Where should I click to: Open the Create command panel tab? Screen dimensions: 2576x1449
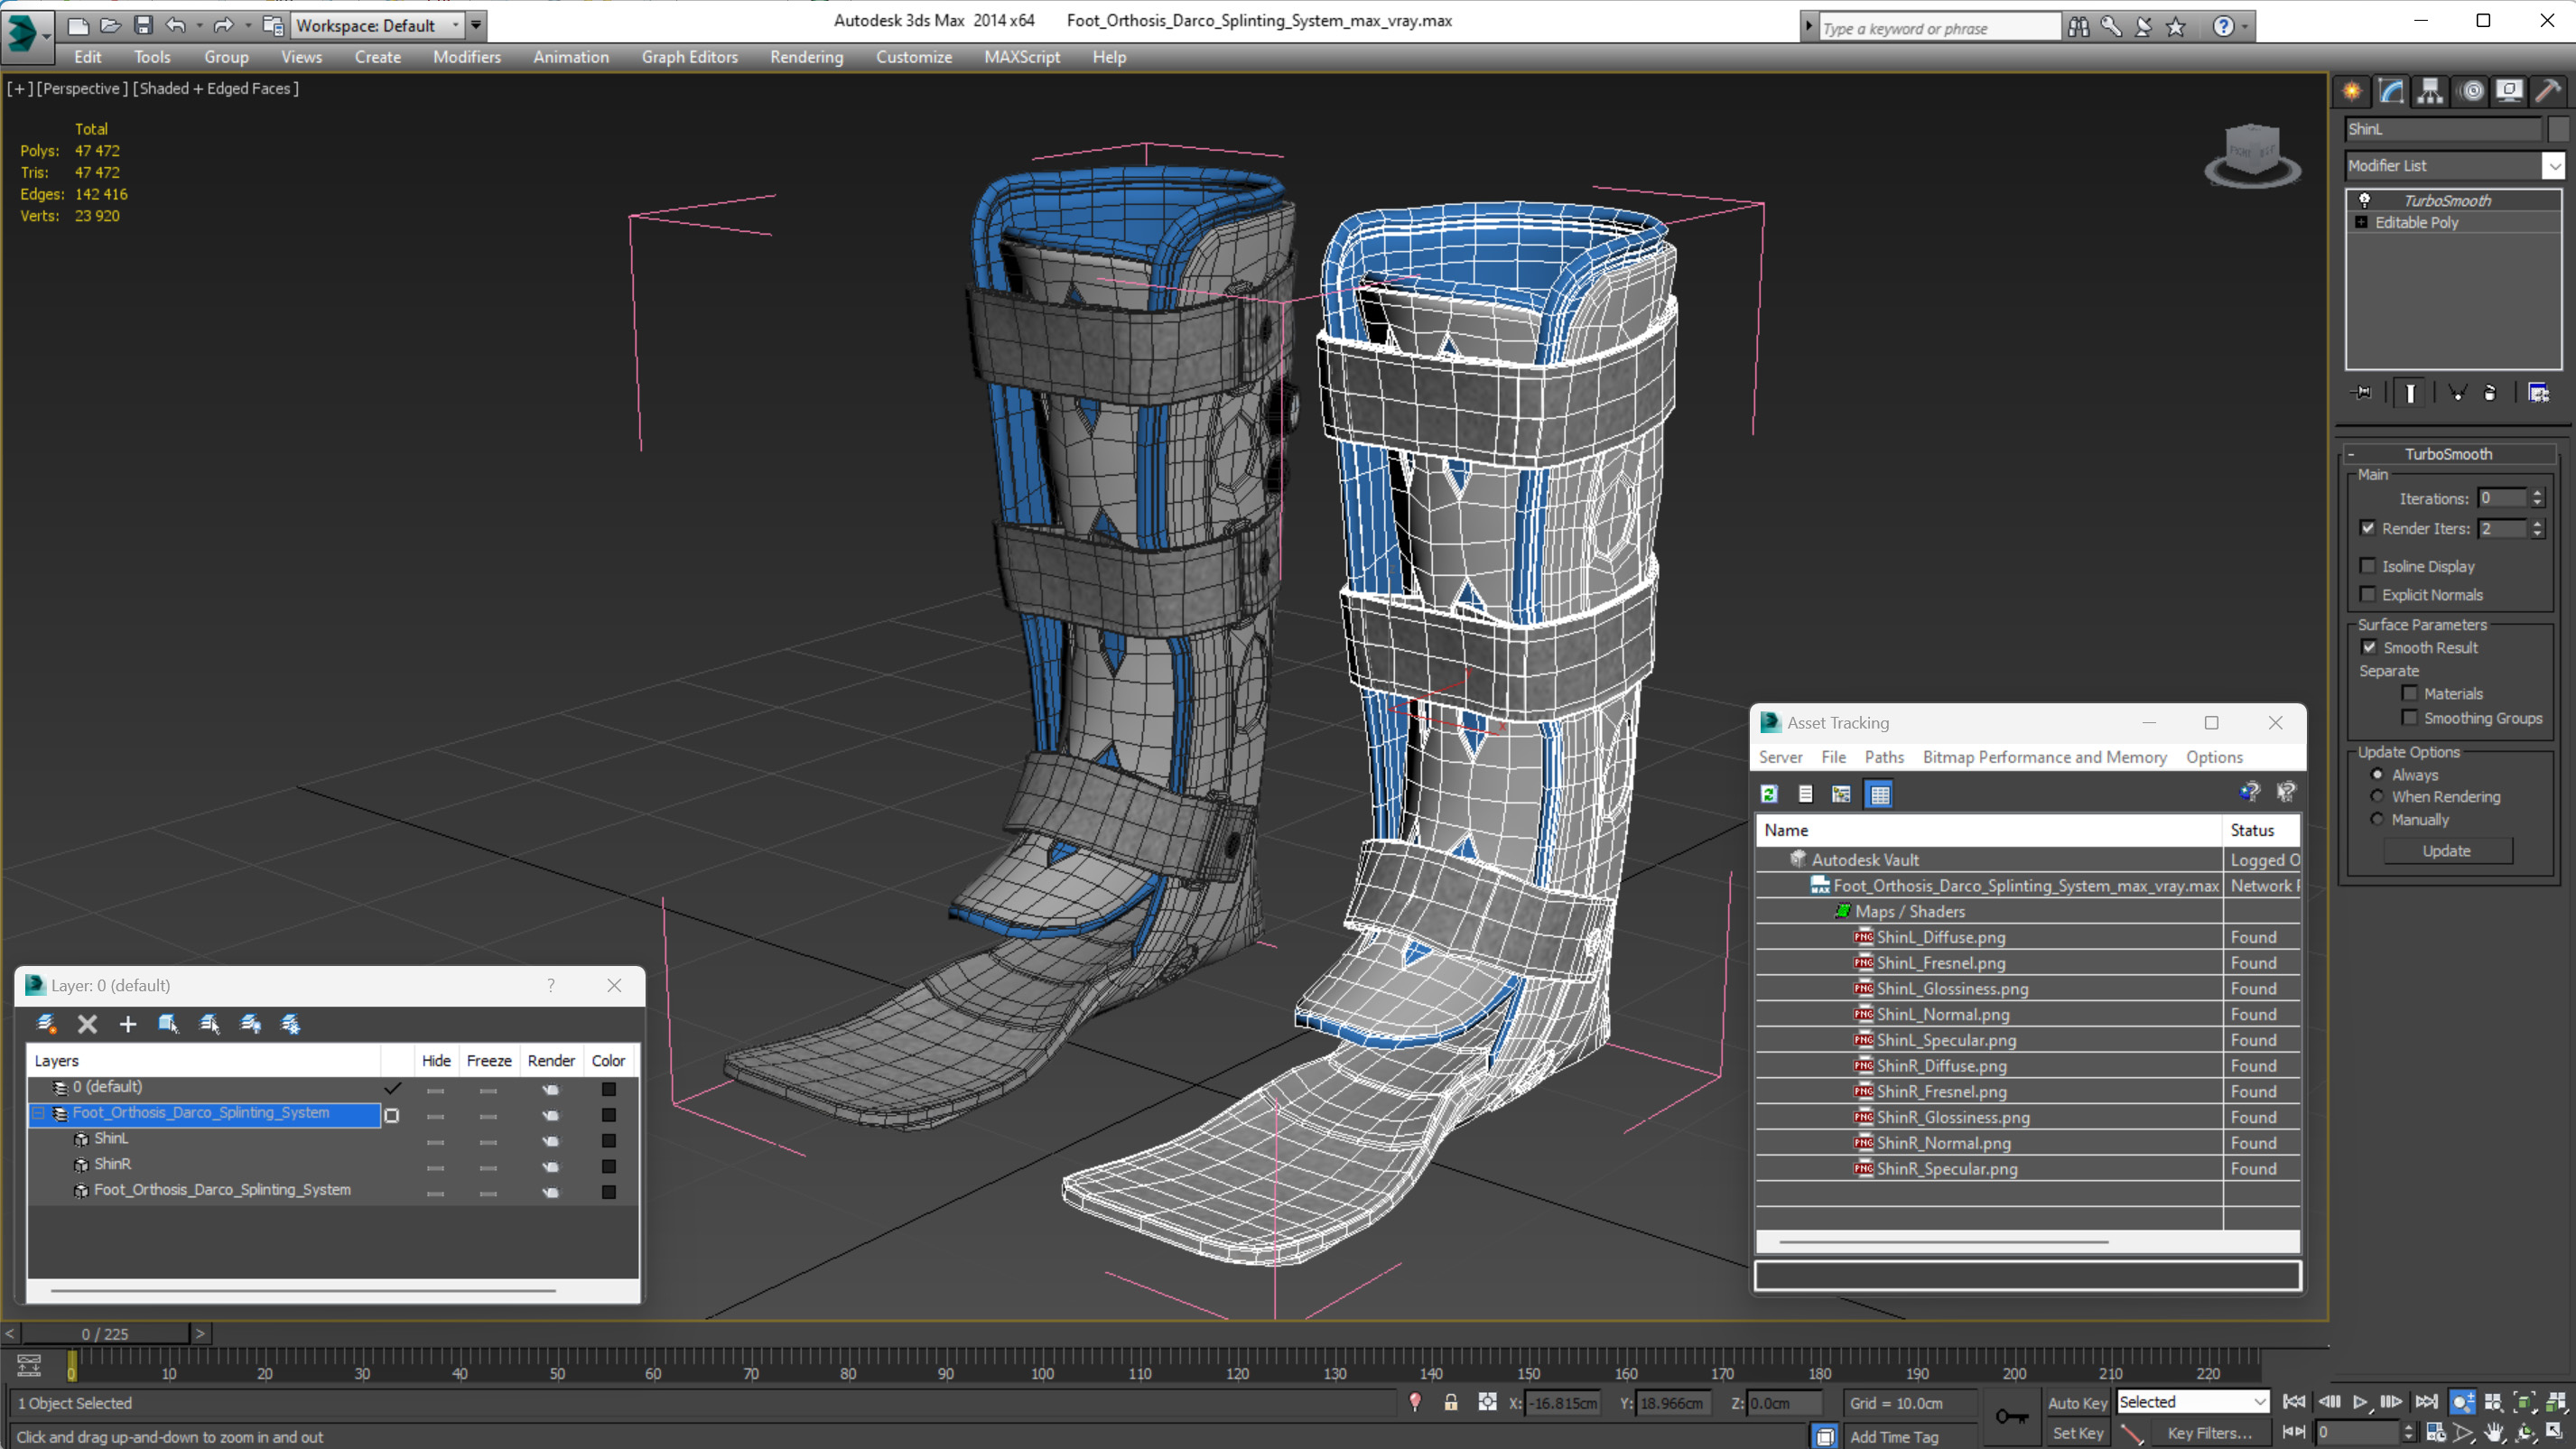click(x=2352, y=92)
